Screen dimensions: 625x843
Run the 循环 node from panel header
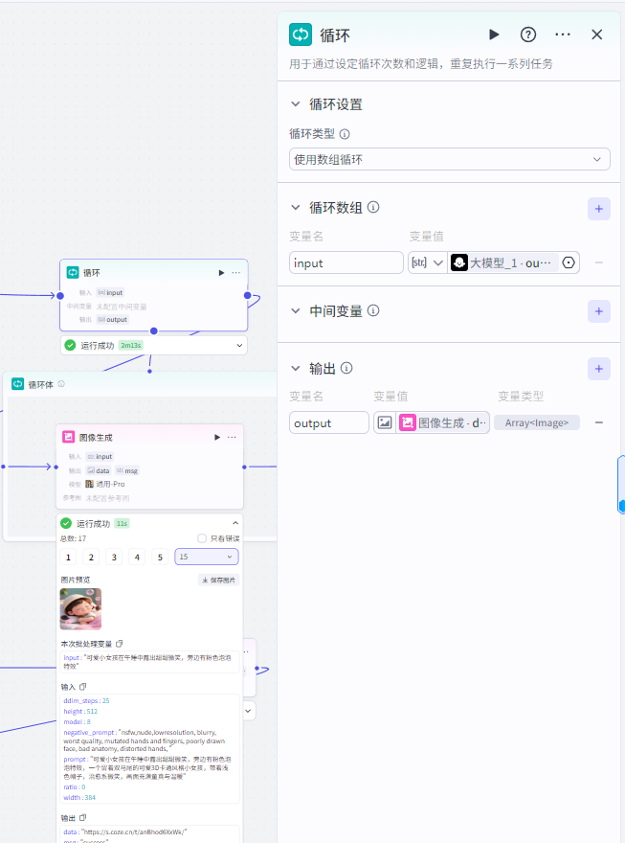(x=494, y=34)
